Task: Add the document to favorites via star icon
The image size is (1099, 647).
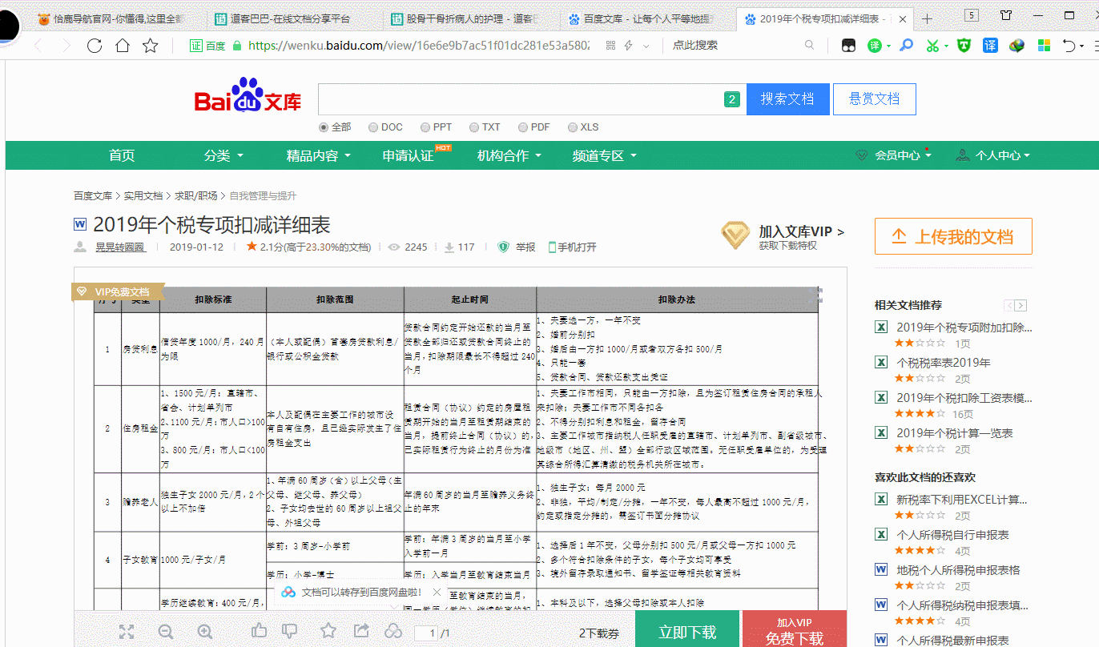Action: pos(328,631)
